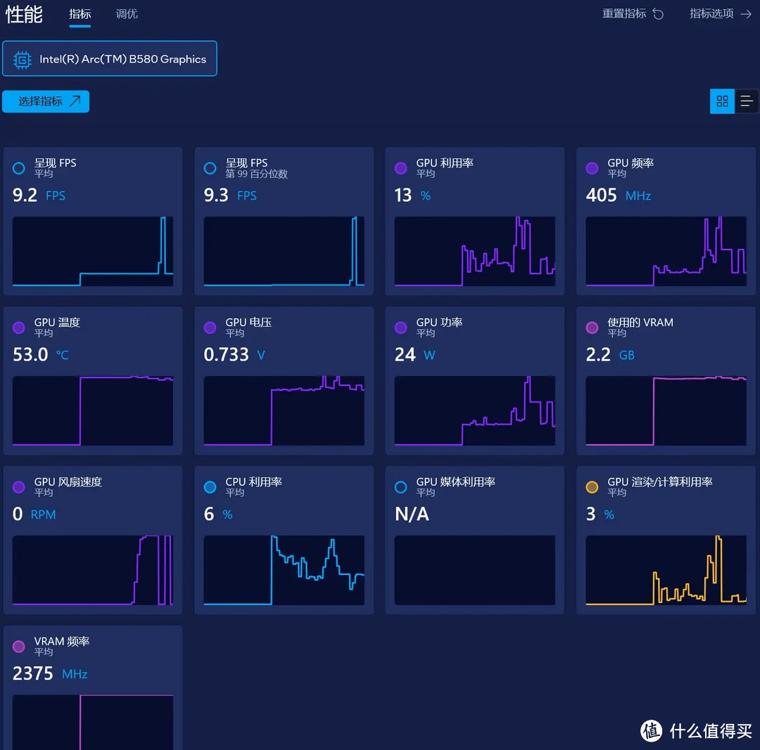This screenshot has height=750, width=760.
Task: Click the GPU chip icon for Arc B580
Action: point(23,60)
